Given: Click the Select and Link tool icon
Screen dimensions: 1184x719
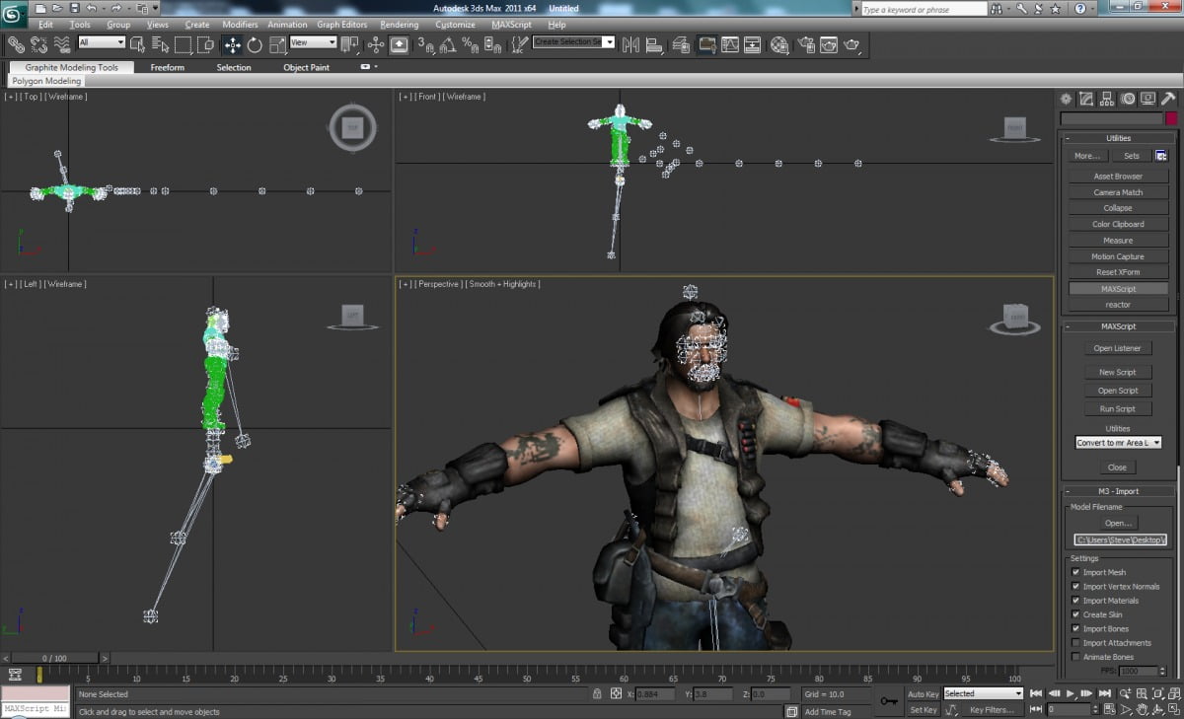Looking at the screenshot, I should pyautogui.click(x=16, y=44).
